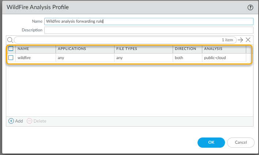259x155 pixels.
Task: Open the help icon in dialog header
Action: pos(250,7)
